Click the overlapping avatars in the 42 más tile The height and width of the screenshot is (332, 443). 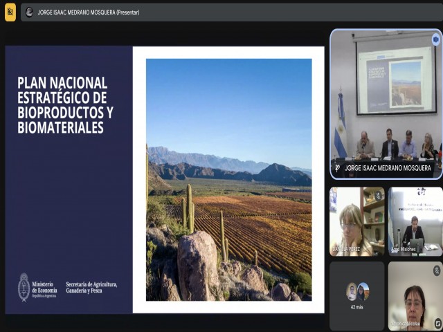pyautogui.click(x=357, y=291)
